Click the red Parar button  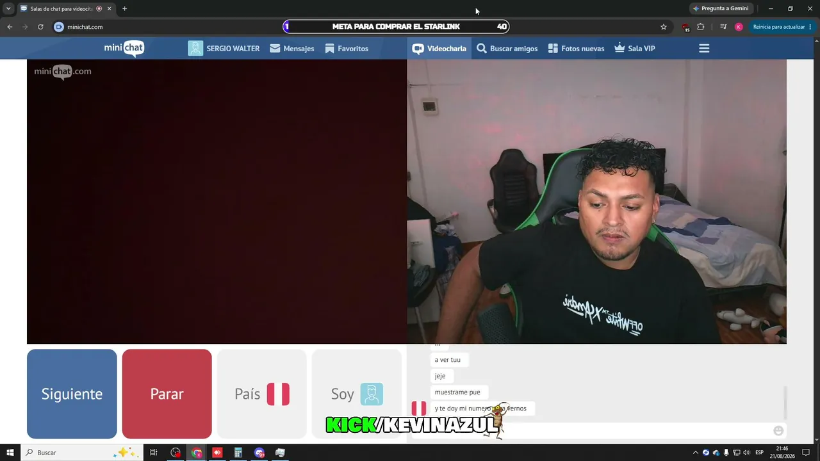pos(167,394)
